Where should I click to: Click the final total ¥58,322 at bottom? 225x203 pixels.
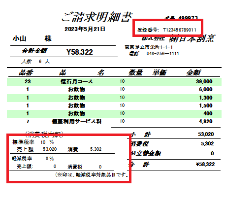click(x=205, y=164)
